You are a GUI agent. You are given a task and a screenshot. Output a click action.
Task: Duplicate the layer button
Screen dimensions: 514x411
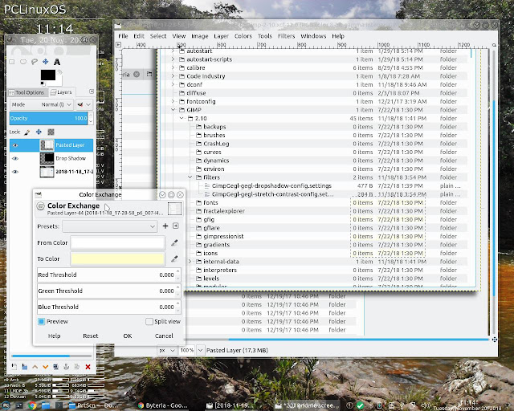(x=55, y=367)
